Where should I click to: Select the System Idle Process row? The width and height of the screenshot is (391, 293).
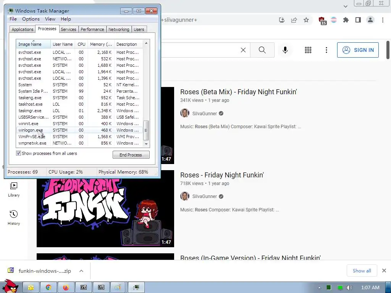[x=79, y=91]
